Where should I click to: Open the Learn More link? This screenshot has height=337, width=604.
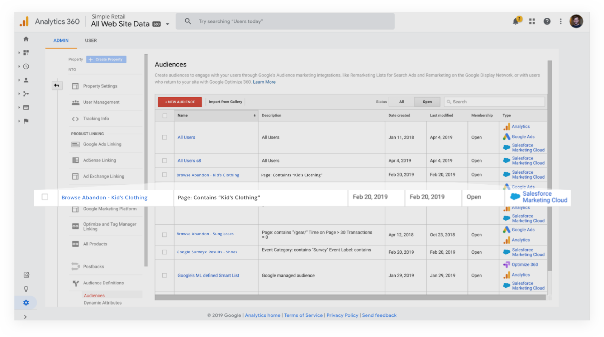(x=264, y=82)
